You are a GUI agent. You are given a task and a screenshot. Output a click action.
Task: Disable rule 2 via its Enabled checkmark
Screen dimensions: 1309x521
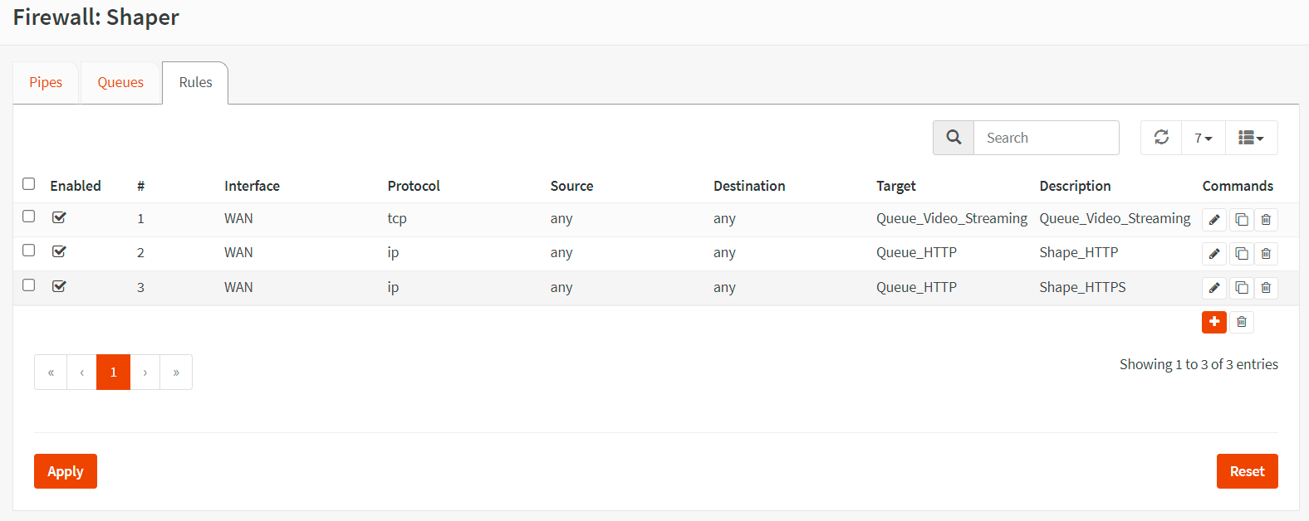click(59, 251)
